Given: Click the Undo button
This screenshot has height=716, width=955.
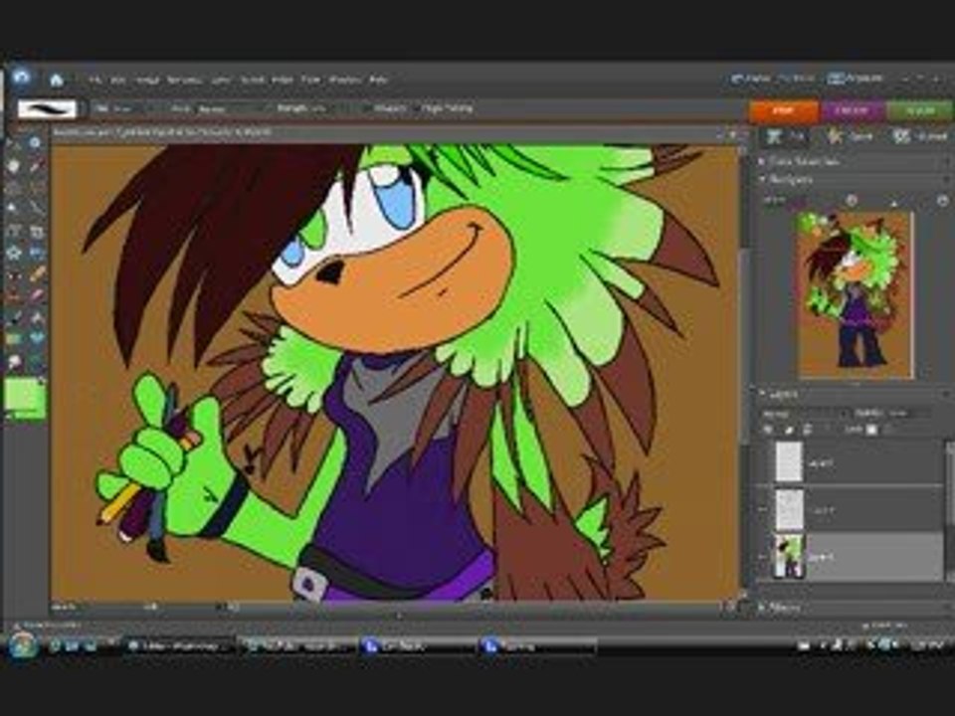Looking at the screenshot, I should [x=750, y=80].
